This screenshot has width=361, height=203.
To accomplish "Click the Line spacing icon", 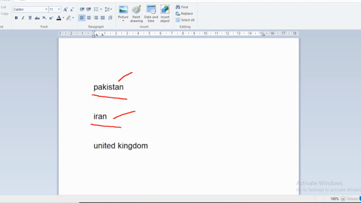I will pos(107,9).
